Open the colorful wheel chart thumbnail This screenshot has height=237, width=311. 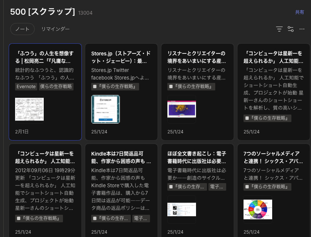point(258,209)
